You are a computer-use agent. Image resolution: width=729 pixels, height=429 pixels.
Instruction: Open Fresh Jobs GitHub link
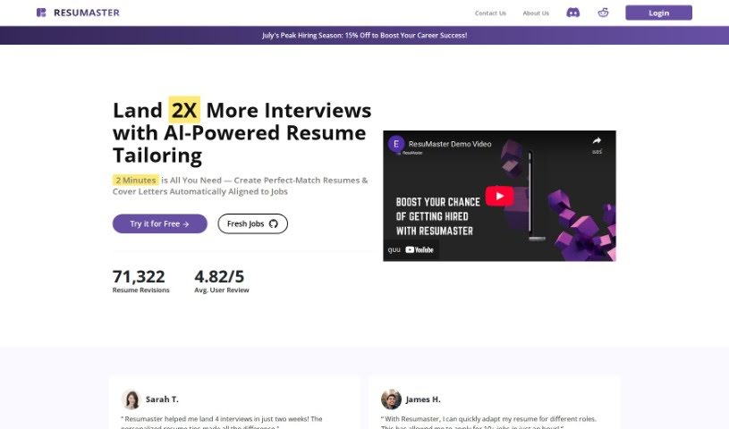click(x=252, y=223)
